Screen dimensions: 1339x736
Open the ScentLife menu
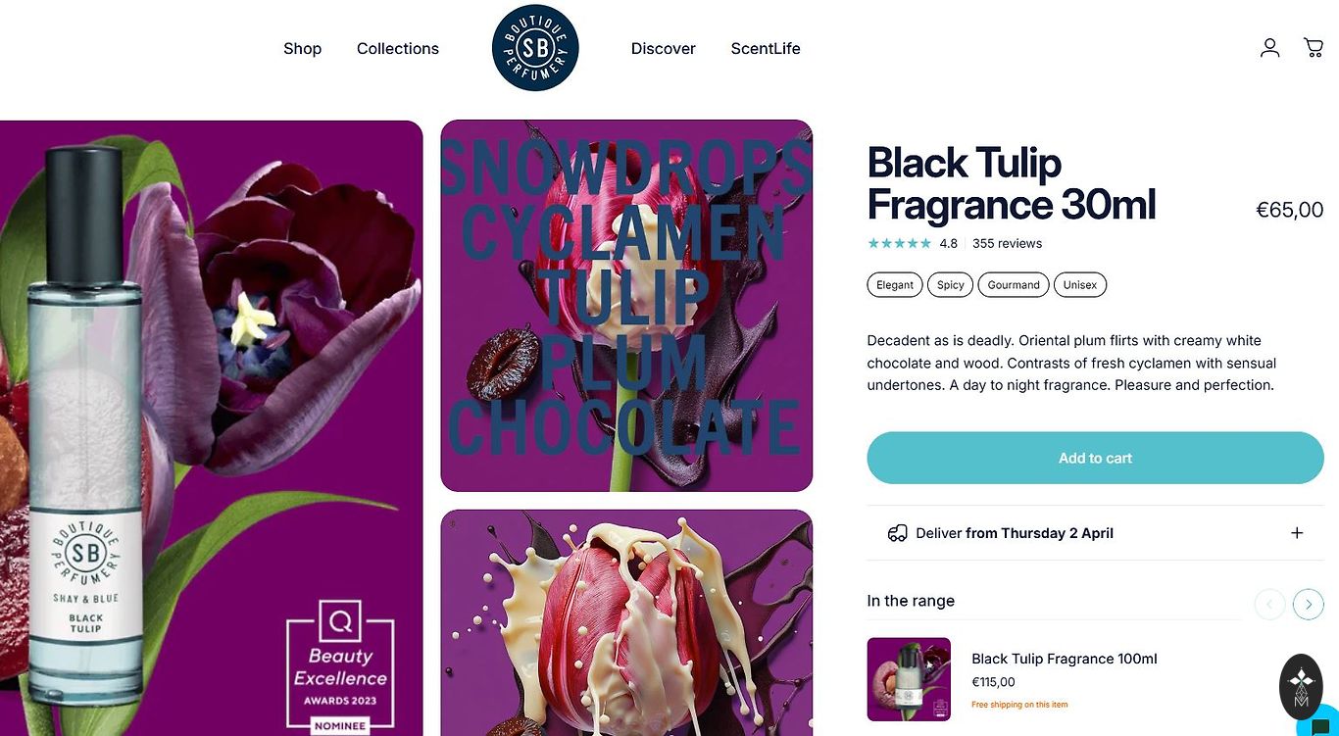point(766,48)
